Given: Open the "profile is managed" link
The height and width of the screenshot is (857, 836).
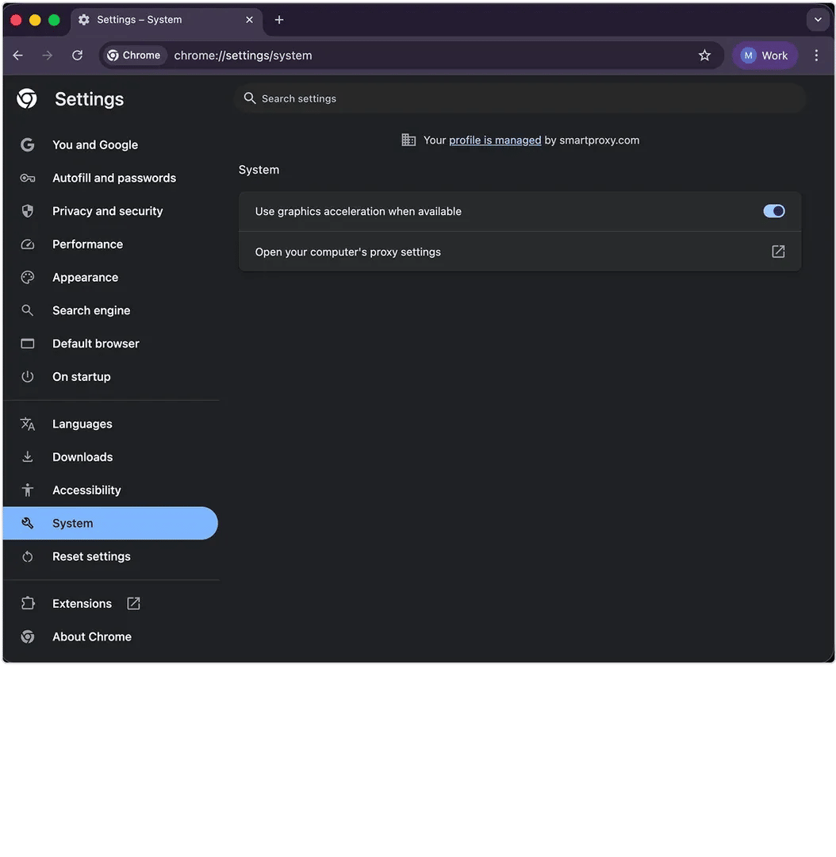Looking at the screenshot, I should pos(495,140).
